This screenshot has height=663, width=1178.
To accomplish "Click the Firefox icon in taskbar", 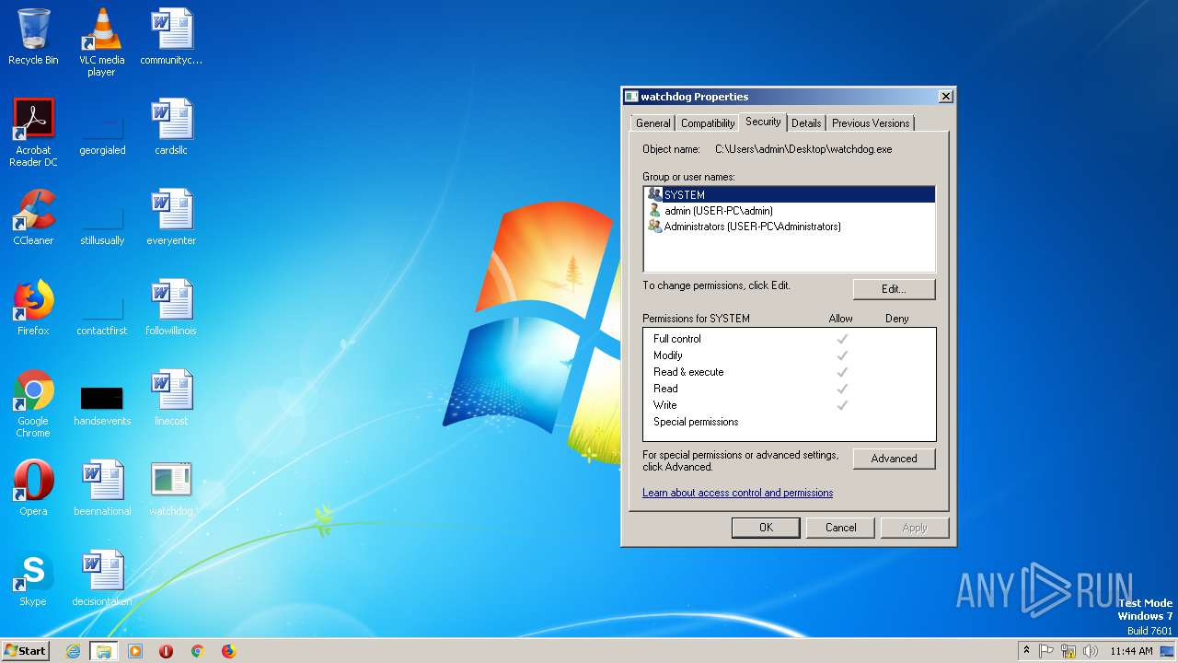I will click(228, 651).
